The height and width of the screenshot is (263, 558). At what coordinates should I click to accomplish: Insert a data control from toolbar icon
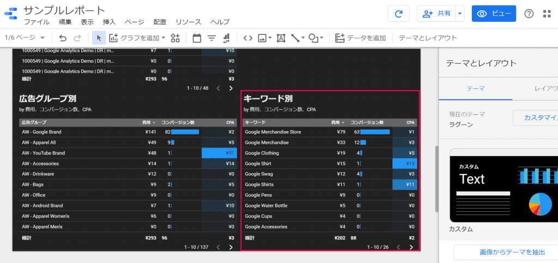click(x=226, y=38)
